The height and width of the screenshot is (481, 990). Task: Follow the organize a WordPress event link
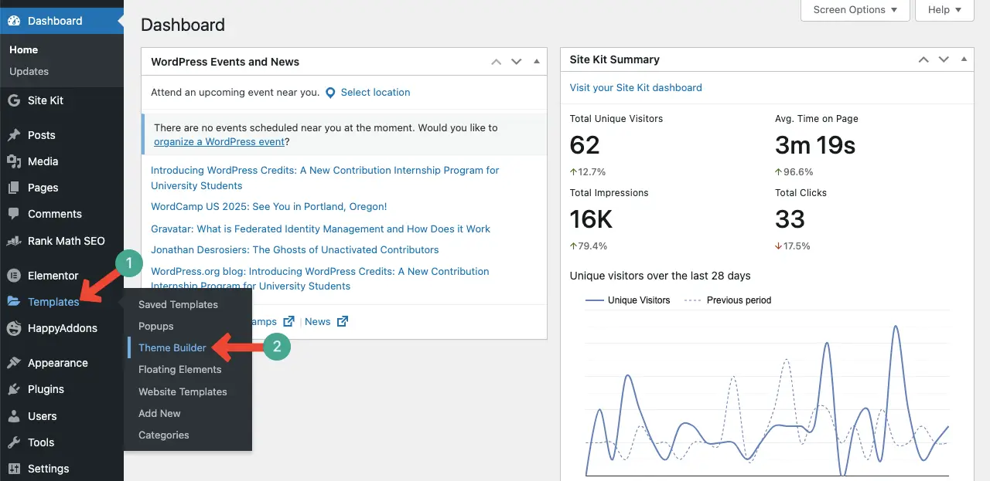tap(220, 142)
